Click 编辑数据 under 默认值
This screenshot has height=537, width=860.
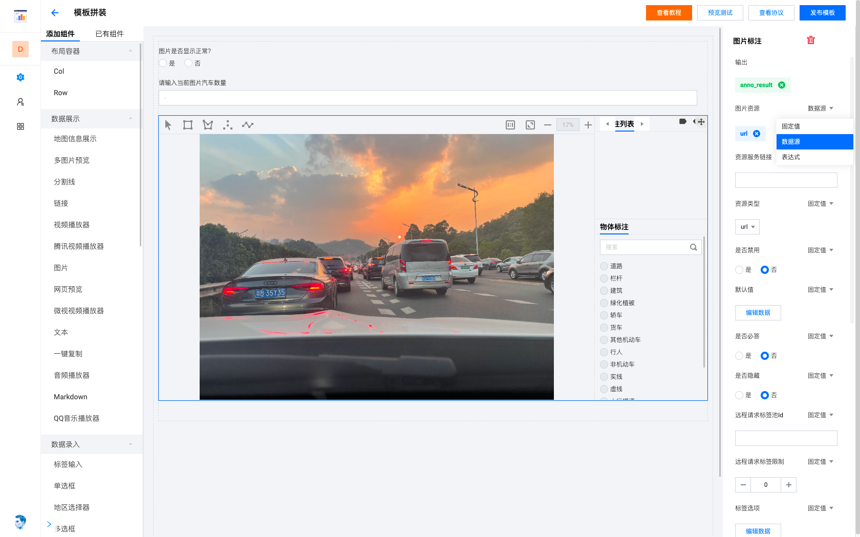[x=758, y=313]
